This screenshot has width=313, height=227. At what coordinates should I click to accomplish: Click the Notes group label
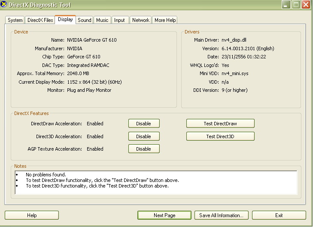20,166
